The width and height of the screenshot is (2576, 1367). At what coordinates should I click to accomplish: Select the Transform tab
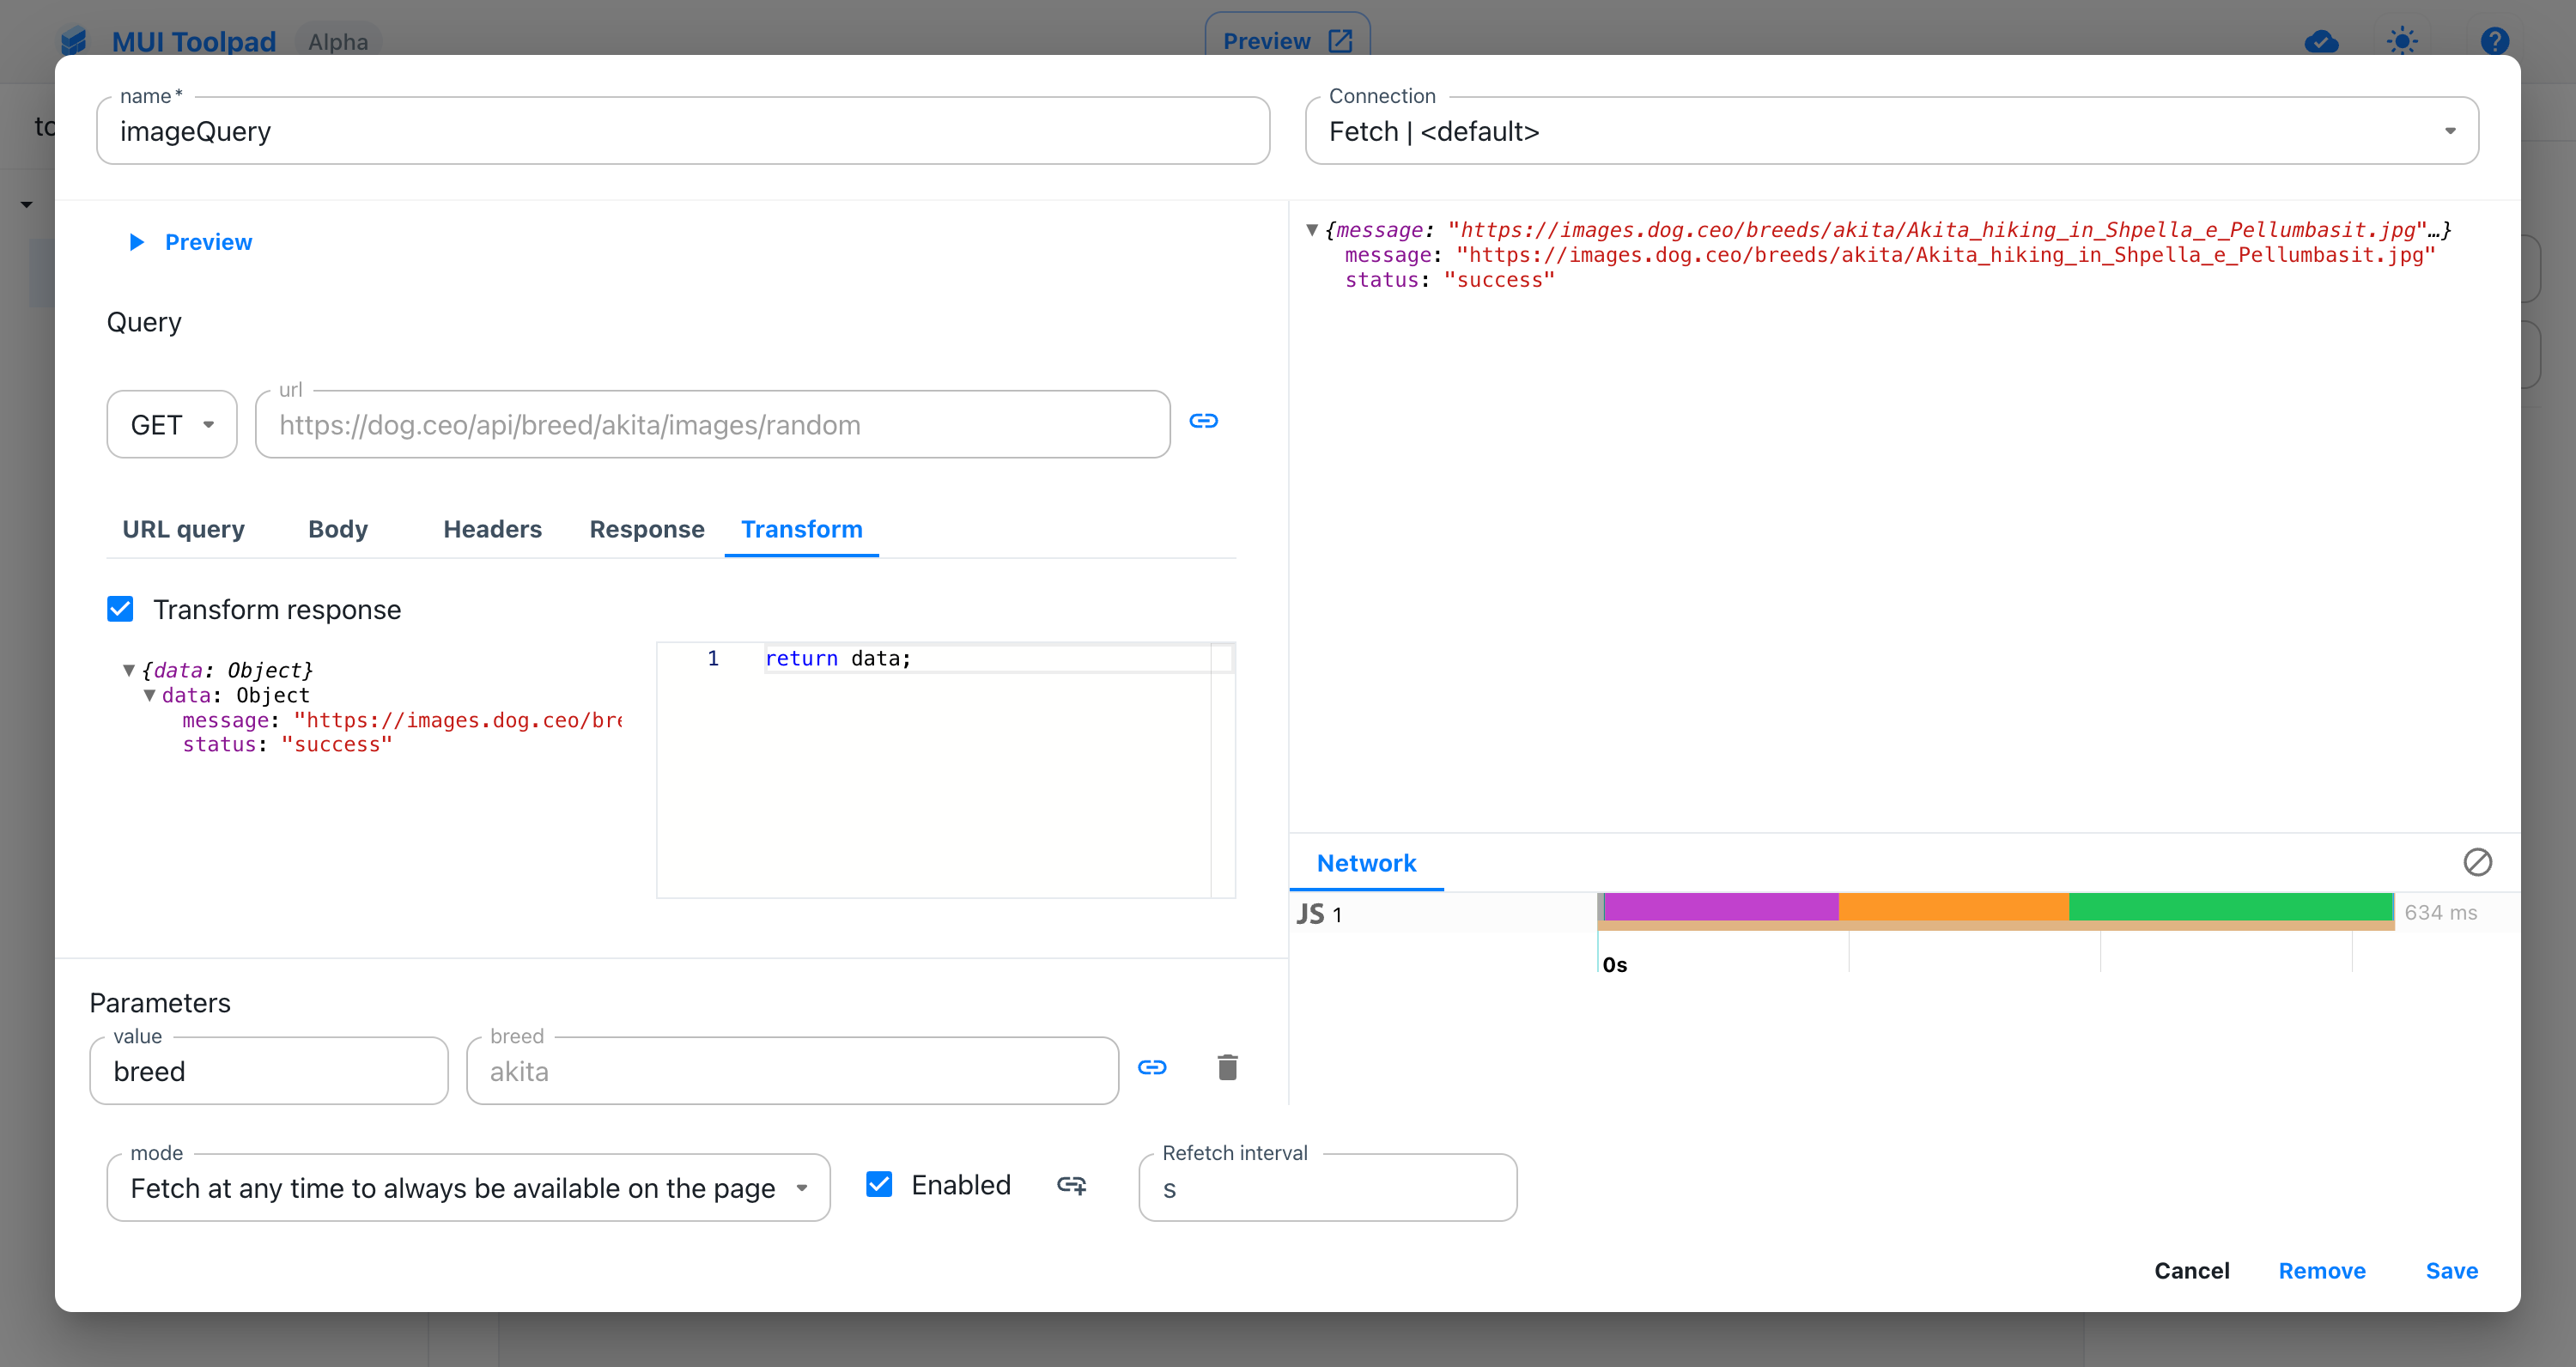pyautogui.click(x=802, y=529)
